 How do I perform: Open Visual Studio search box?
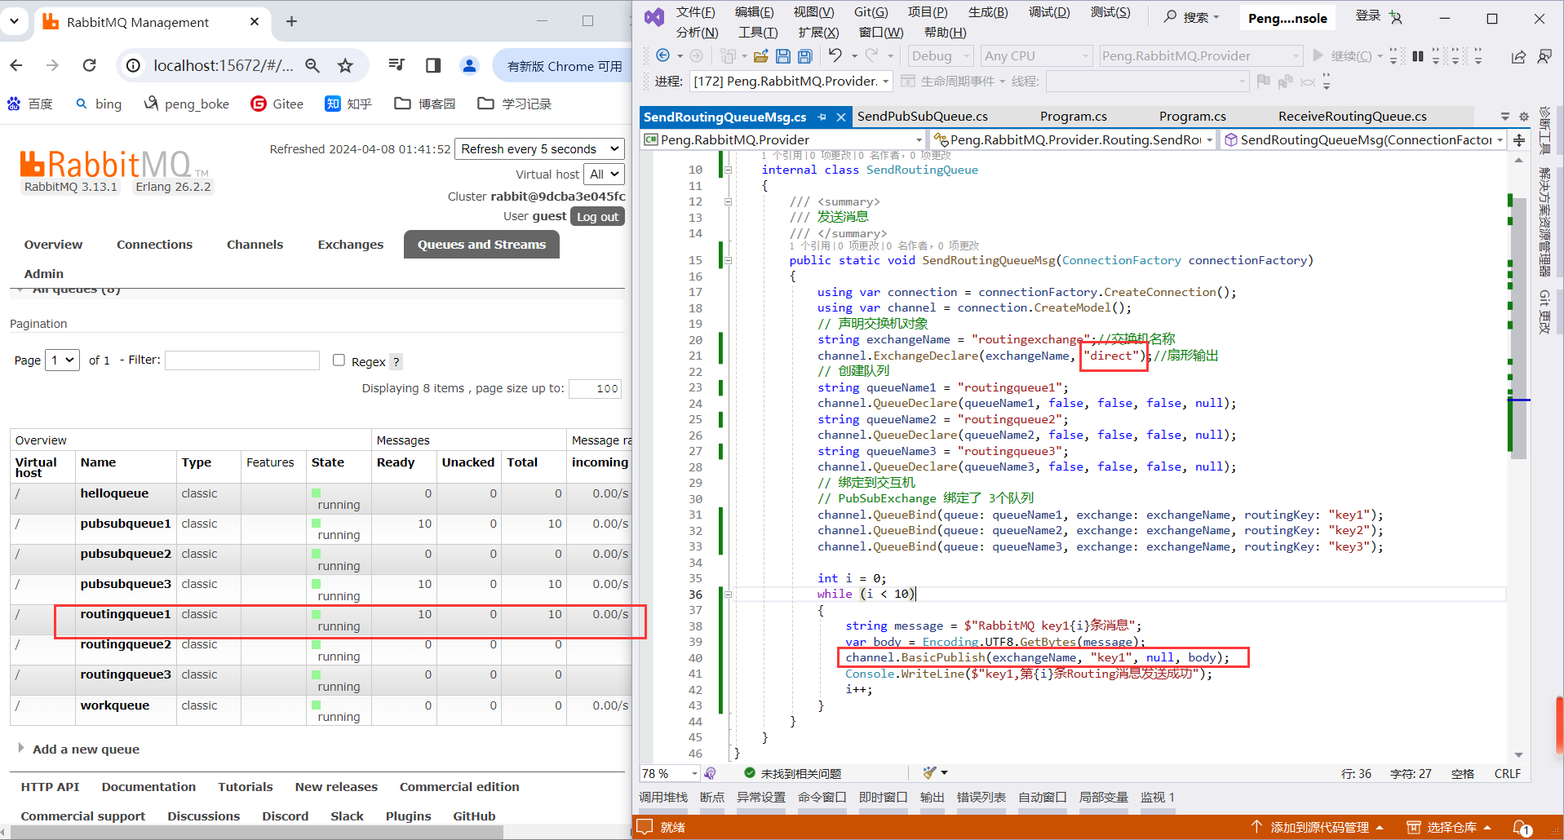click(x=1192, y=17)
